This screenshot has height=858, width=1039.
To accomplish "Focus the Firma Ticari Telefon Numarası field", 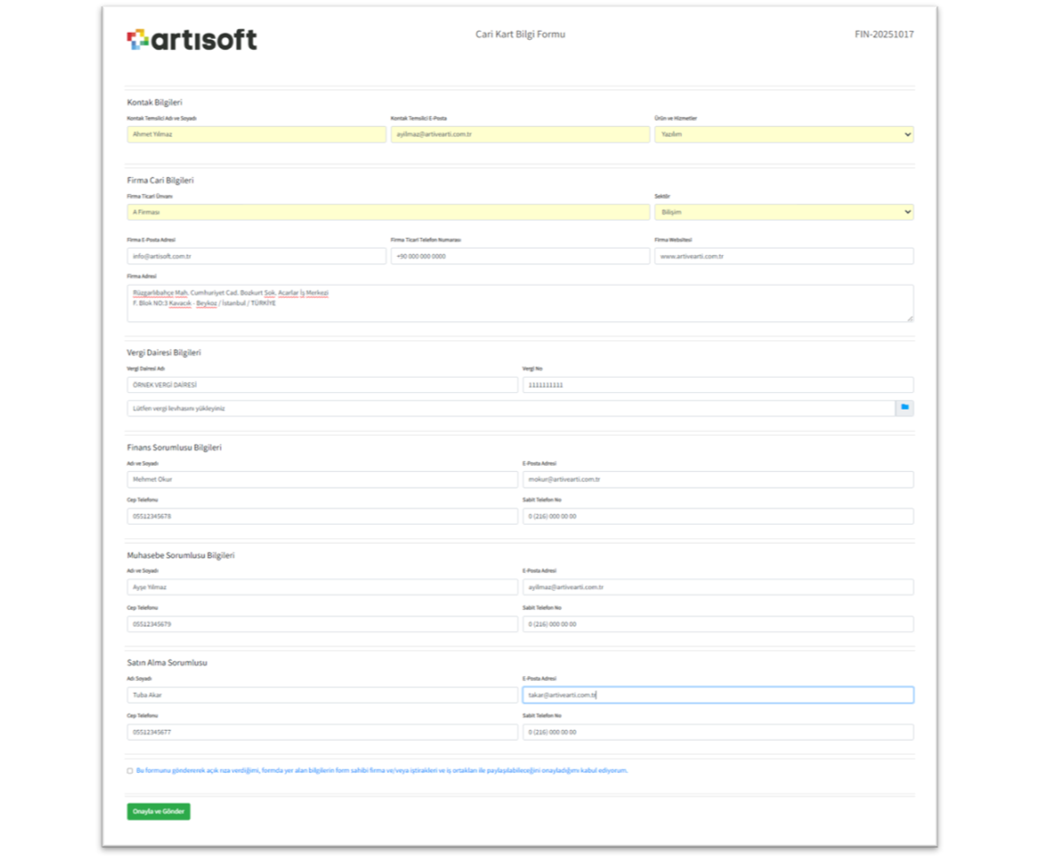I will [519, 257].
